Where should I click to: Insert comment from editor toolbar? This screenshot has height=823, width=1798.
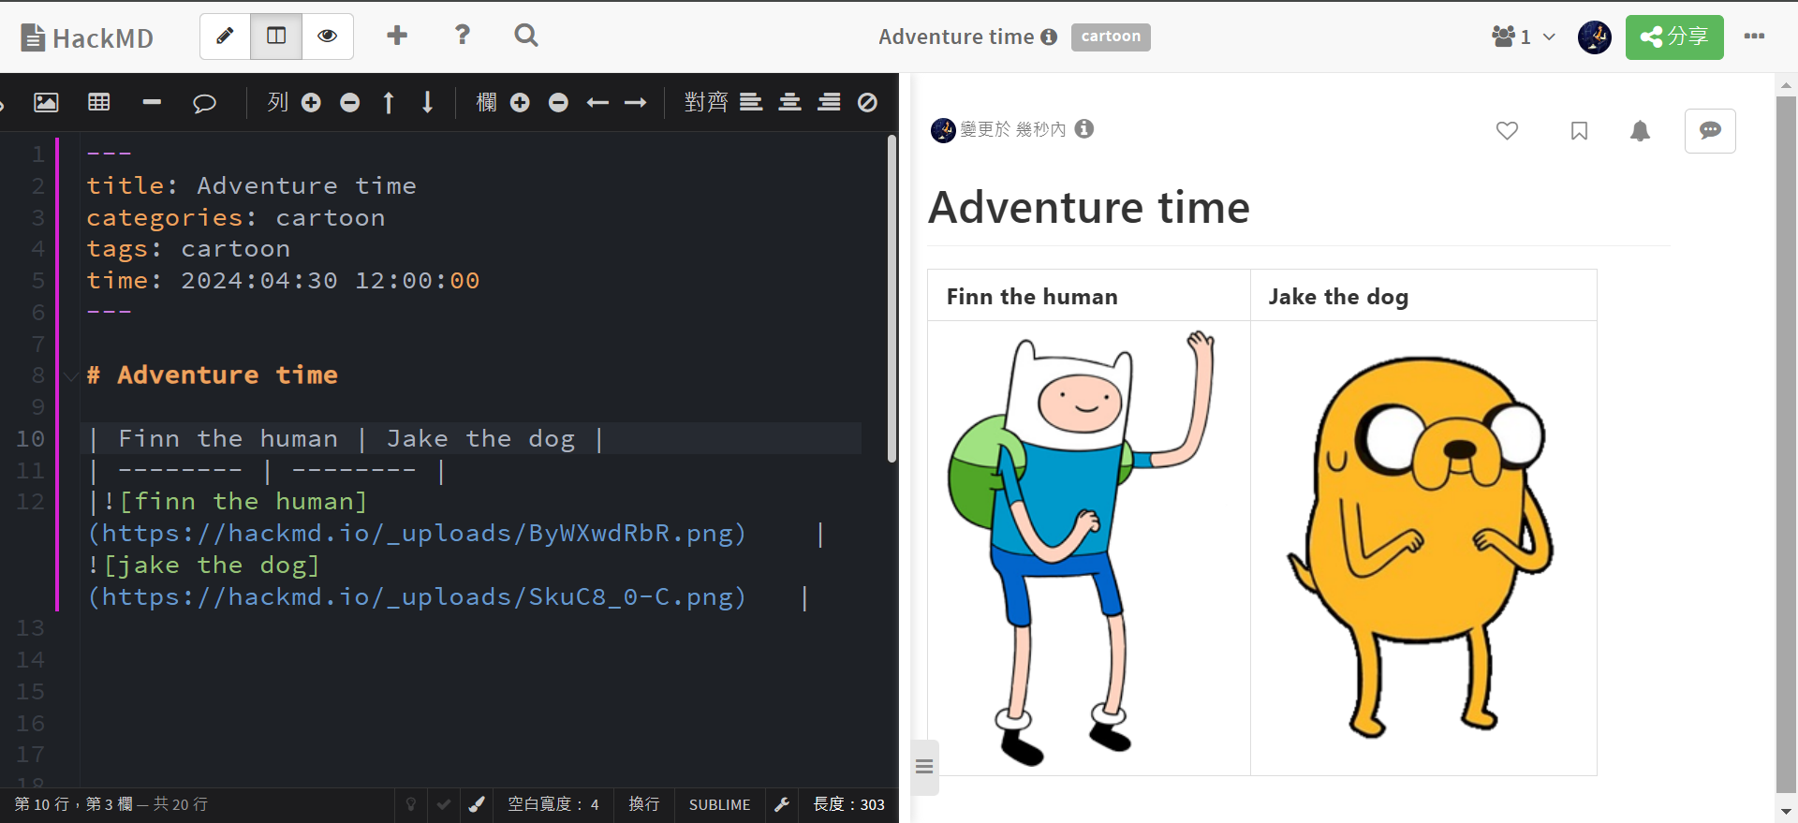[x=204, y=102]
